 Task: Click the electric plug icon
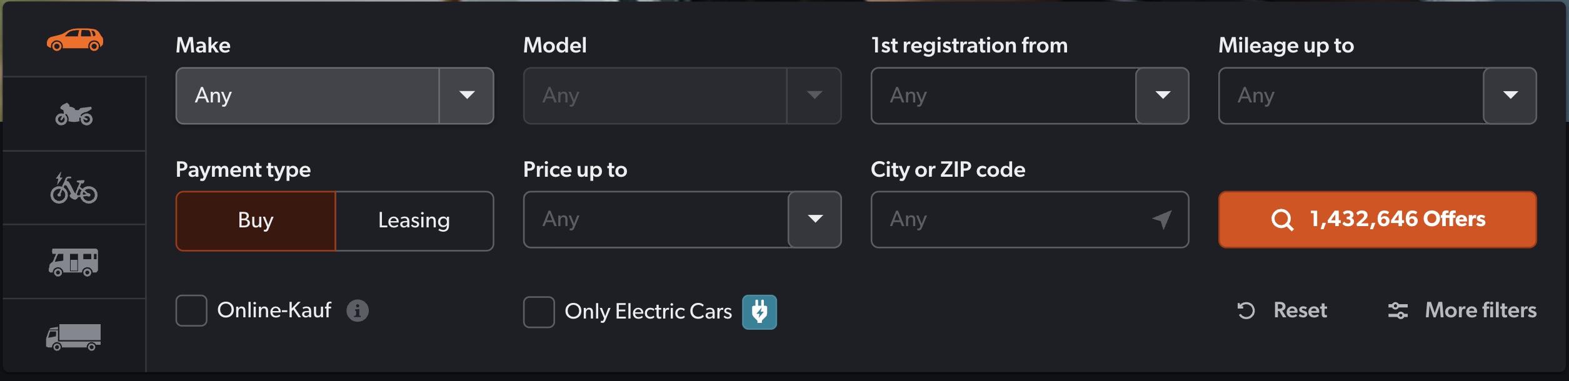pyautogui.click(x=759, y=312)
